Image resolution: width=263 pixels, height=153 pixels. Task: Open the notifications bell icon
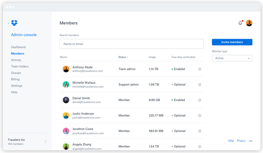(x=240, y=23)
